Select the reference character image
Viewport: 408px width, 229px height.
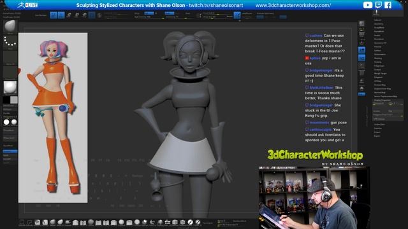53,118
